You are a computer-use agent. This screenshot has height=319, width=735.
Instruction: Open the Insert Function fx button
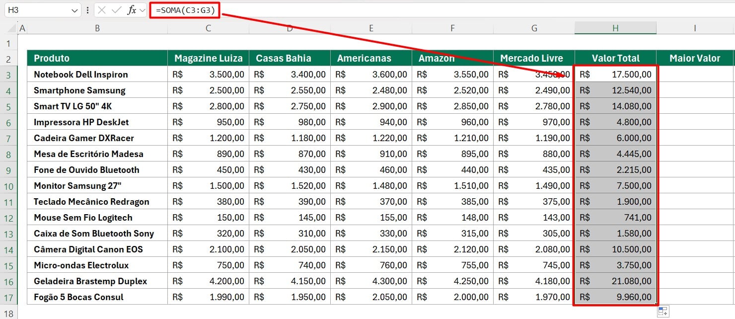(132, 10)
